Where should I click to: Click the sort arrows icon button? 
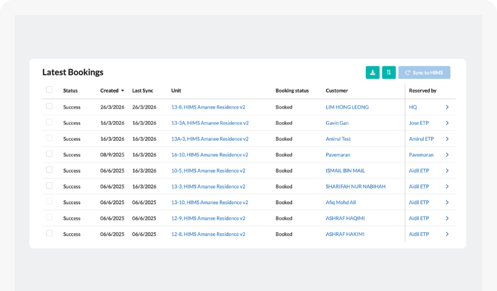389,73
